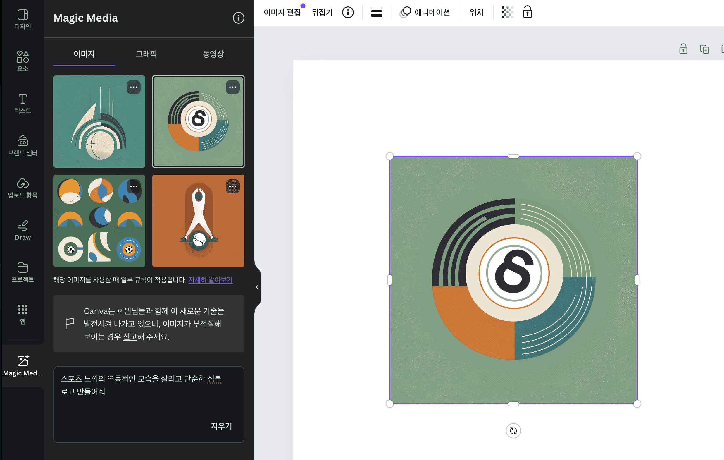Switch to the 동영상 tab
Image resolution: width=724 pixels, height=460 pixels.
[x=213, y=54]
